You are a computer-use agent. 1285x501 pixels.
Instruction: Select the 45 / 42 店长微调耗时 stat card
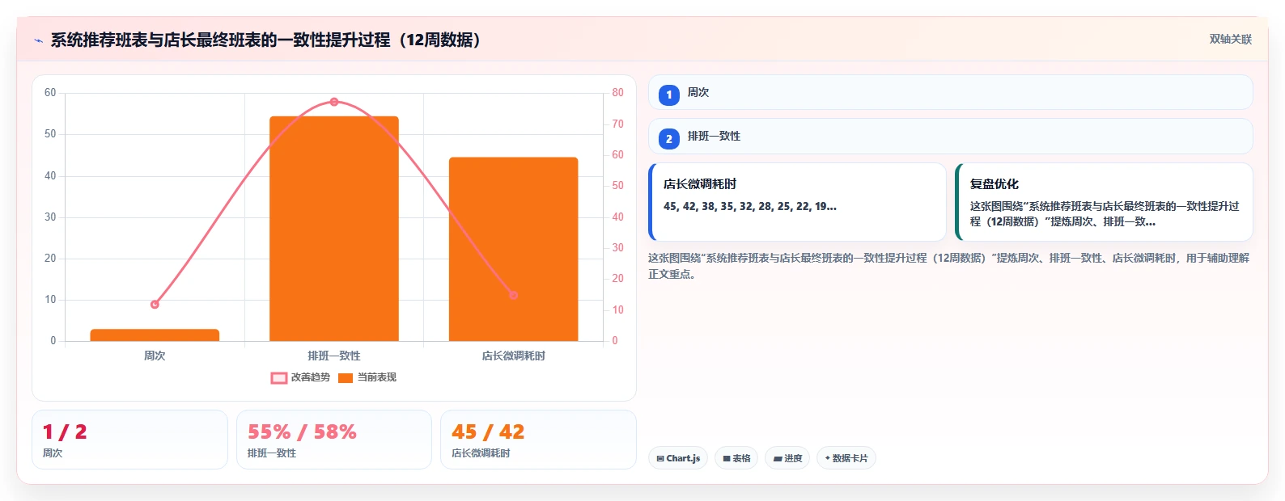pyautogui.click(x=538, y=440)
